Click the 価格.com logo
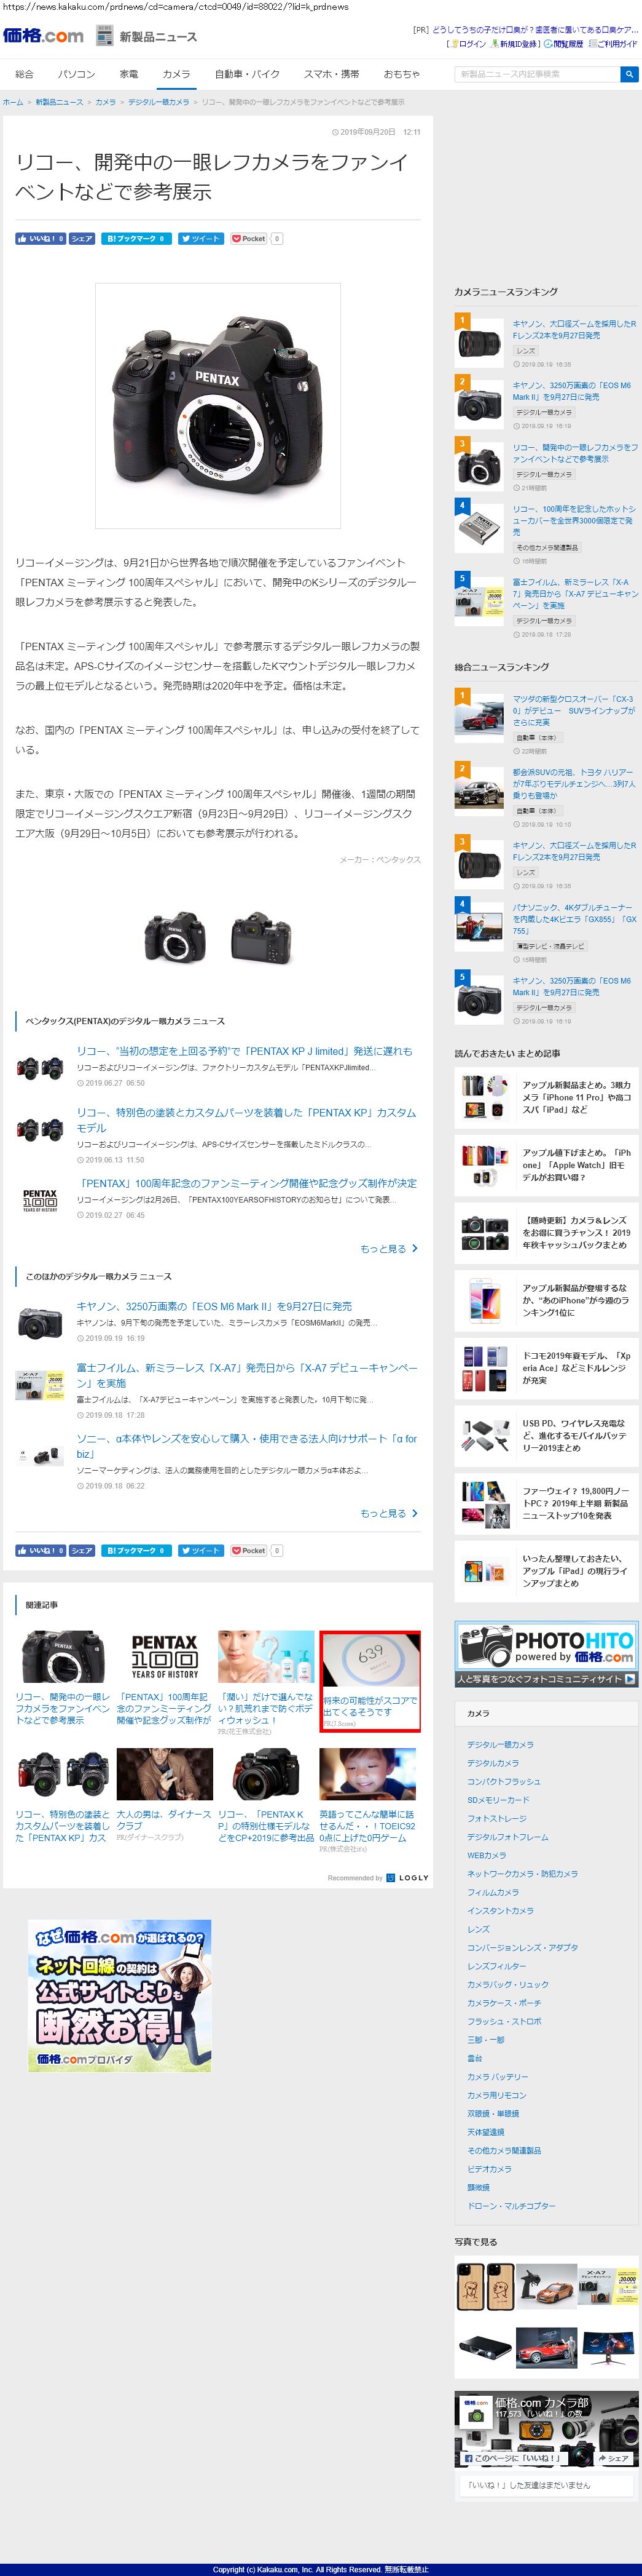 point(43,36)
